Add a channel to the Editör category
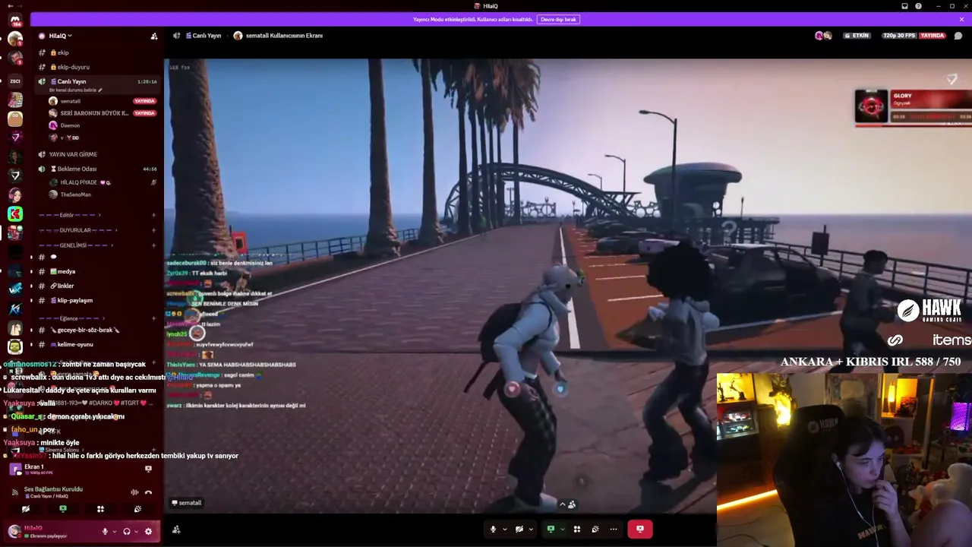 pyautogui.click(x=153, y=215)
